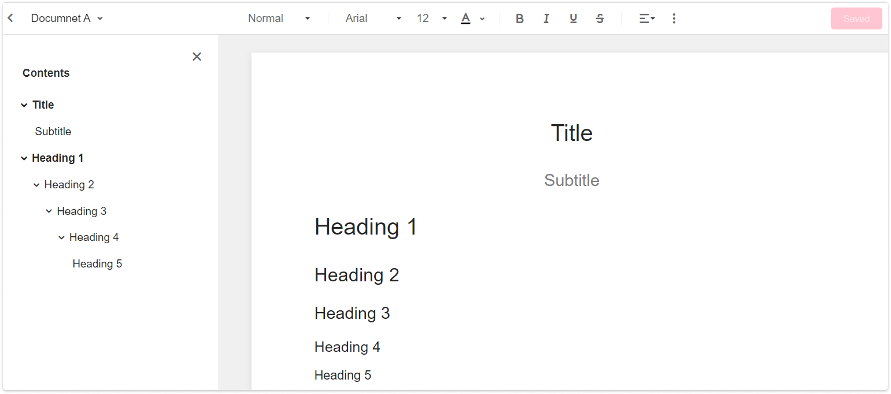Apply the text color using the A icon

pos(465,18)
